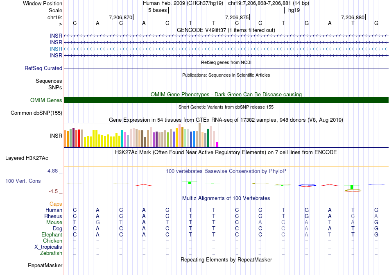The width and height of the screenshot is (389, 275).
Task: Select the light-blue INSR transcript label
Action: [x=56, y=49]
